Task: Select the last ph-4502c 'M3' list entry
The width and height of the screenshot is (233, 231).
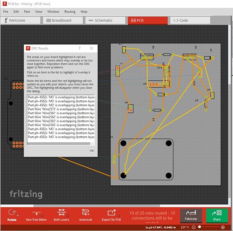Action: 61,137
